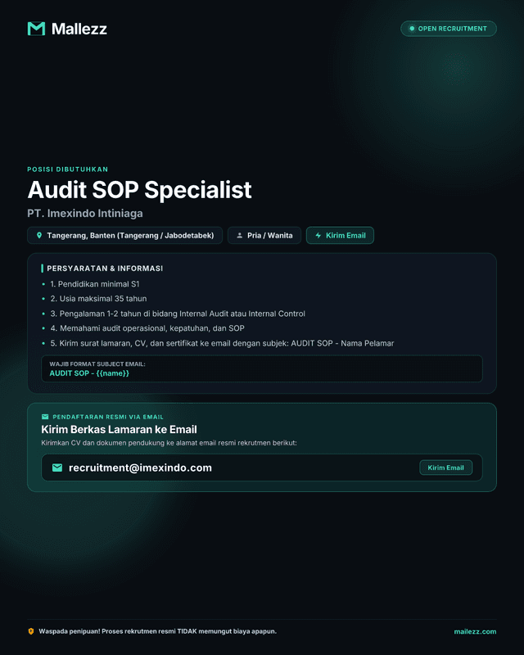Select the Tangerang, Banten location tag
524x655 pixels.
124,236
